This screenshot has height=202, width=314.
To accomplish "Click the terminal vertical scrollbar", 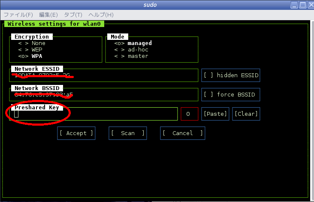I will [312, 110].
